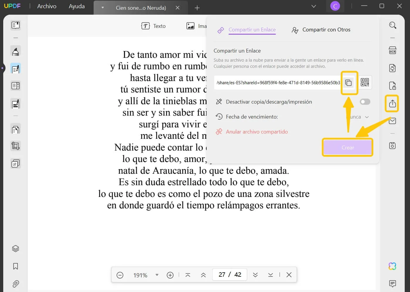
Task: Zoom in with the plus icon
Action: click(x=170, y=275)
